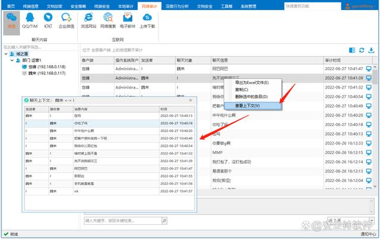Click the monitor icon in the 10:41:32 row
This screenshot has width=380, height=239.
369,87
